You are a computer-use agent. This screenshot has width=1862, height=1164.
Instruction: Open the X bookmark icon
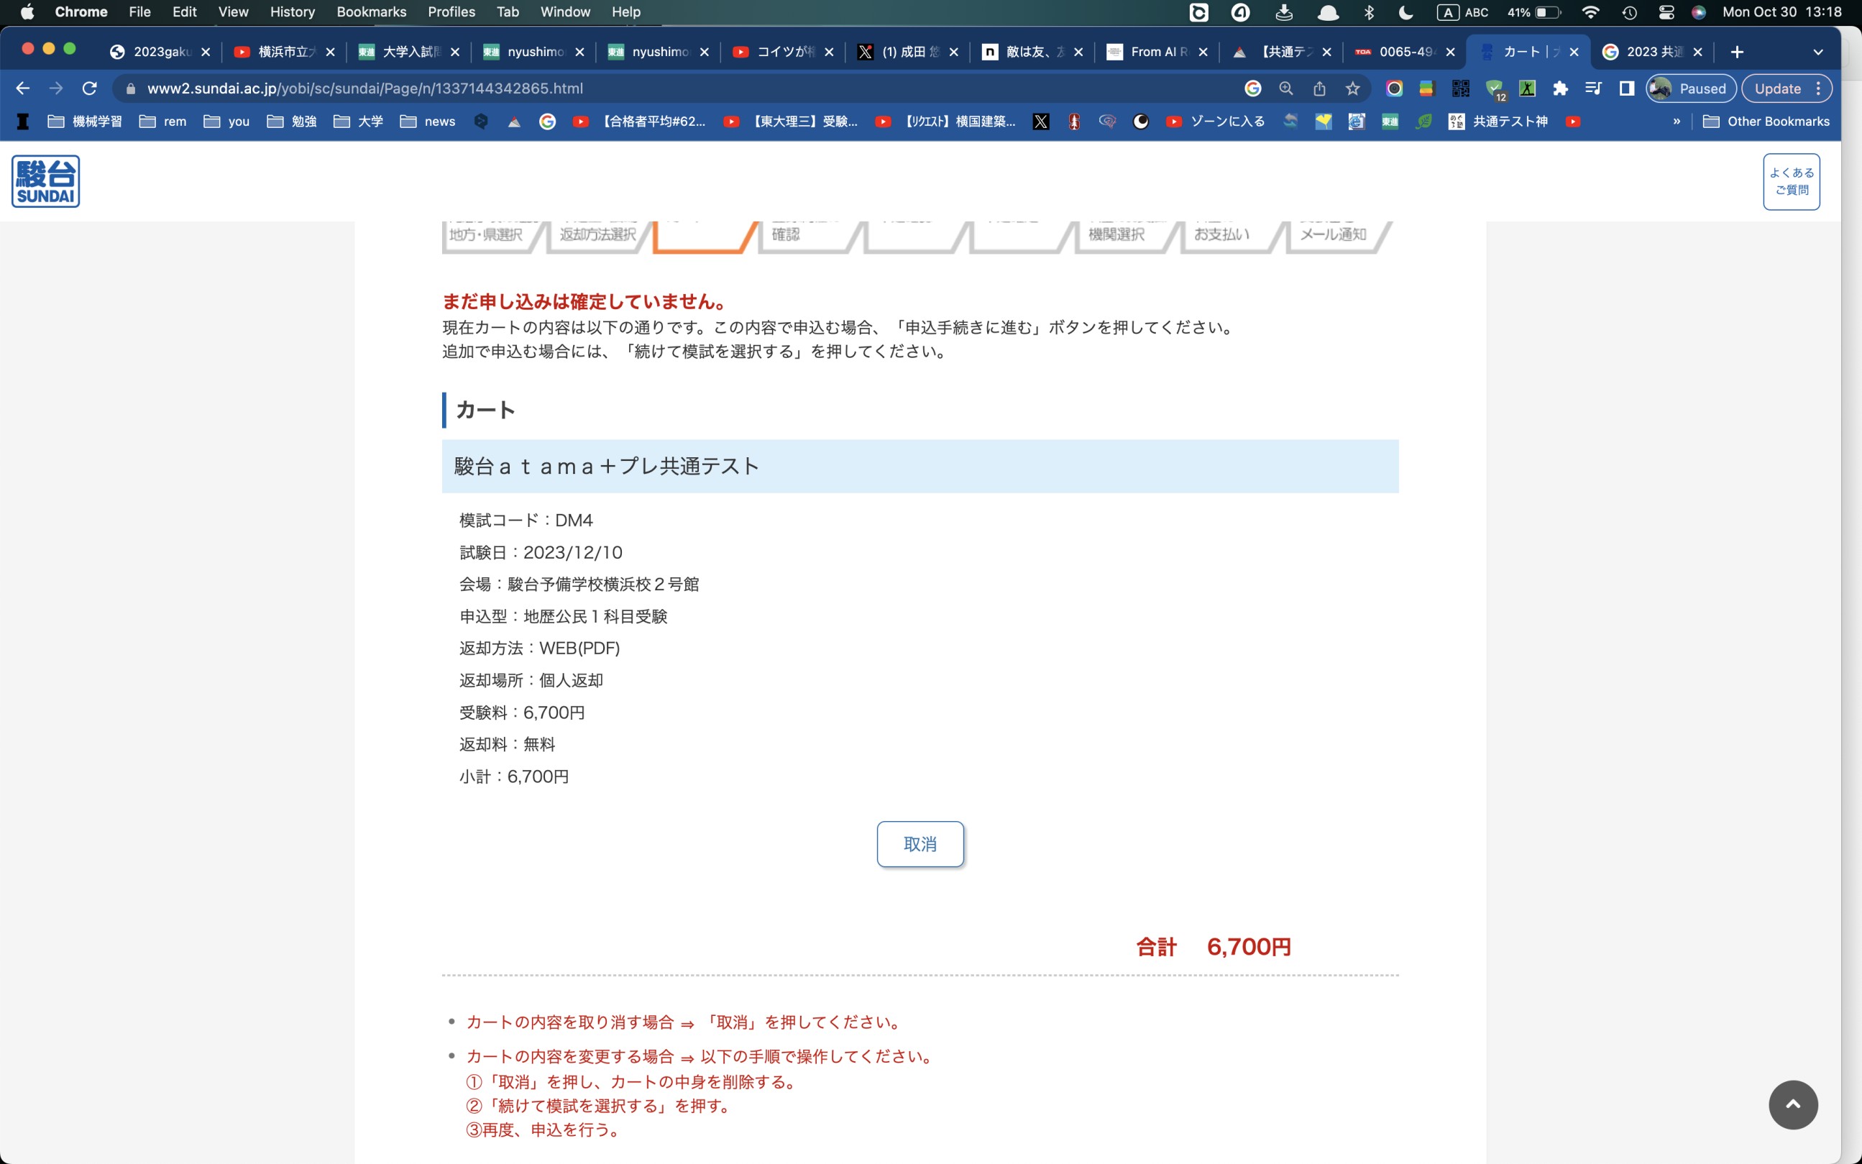click(1041, 122)
